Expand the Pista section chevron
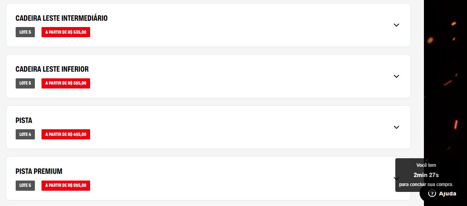This screenshot has width=467, height=206. coord(396,127)
